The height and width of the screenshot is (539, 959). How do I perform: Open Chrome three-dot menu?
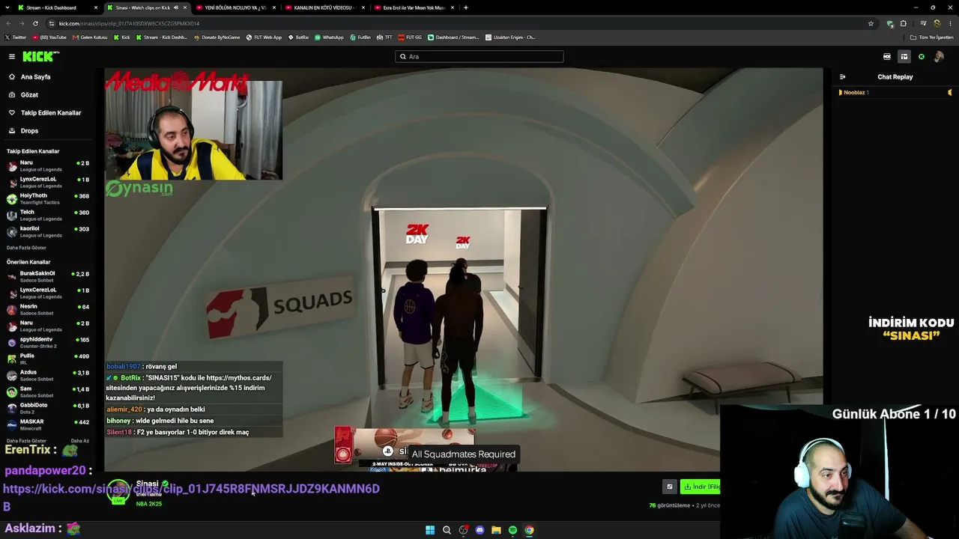pyautogui.click(x=950, y=23)
